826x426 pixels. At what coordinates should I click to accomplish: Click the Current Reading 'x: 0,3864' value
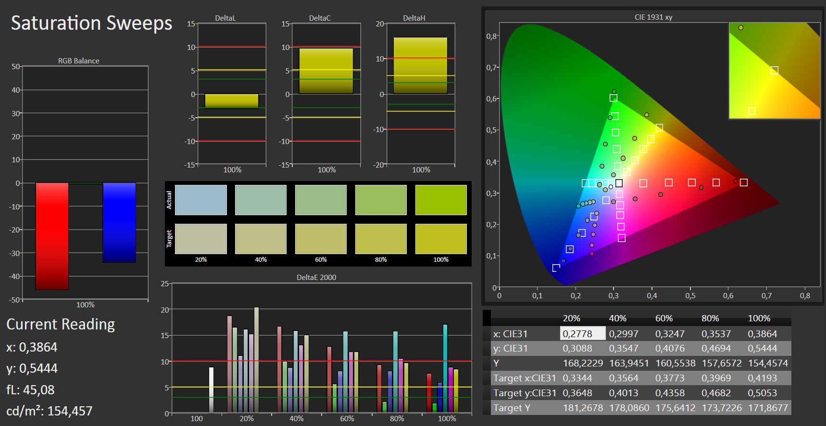click(x=32, y=347)
